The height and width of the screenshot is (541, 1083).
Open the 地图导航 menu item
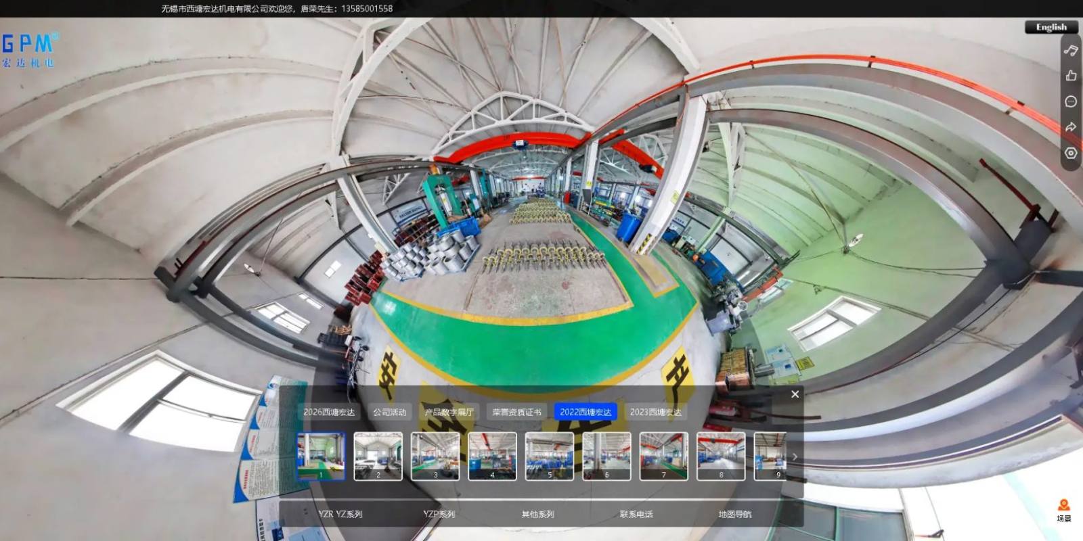pyautogui.click(x=735, y=514)
